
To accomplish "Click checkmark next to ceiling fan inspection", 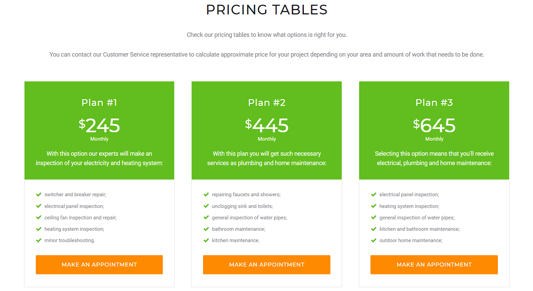I will (x=39, y=217).
